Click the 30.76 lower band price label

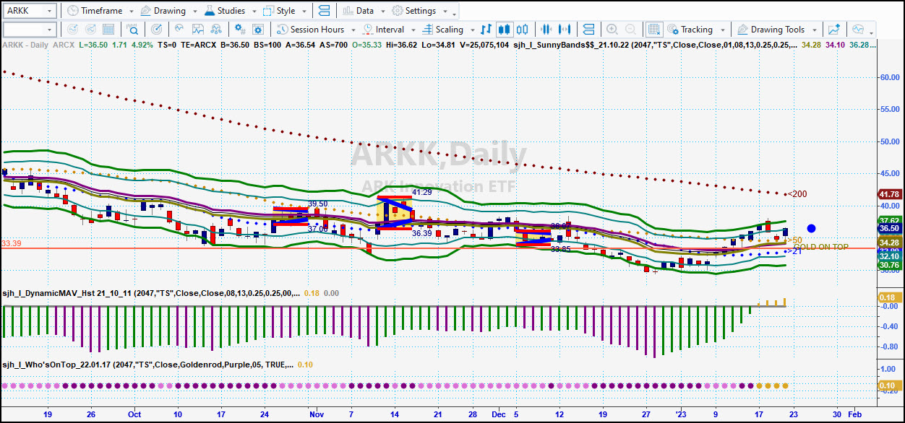tap(888, 265)
